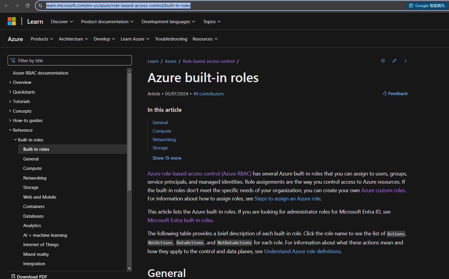Open Azure custom roles link
The image size is (449, 279).
[383, 190]
